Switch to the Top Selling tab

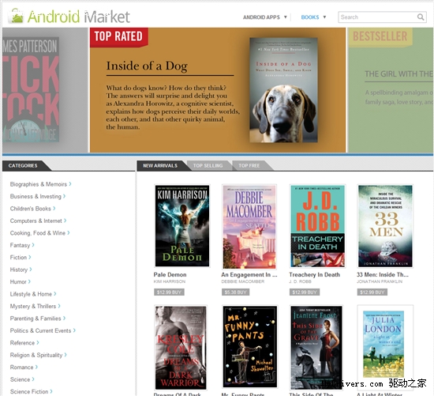(x=208, y=165)
